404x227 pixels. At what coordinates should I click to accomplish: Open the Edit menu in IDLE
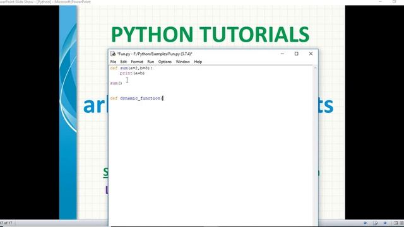[x=124, y=62]
